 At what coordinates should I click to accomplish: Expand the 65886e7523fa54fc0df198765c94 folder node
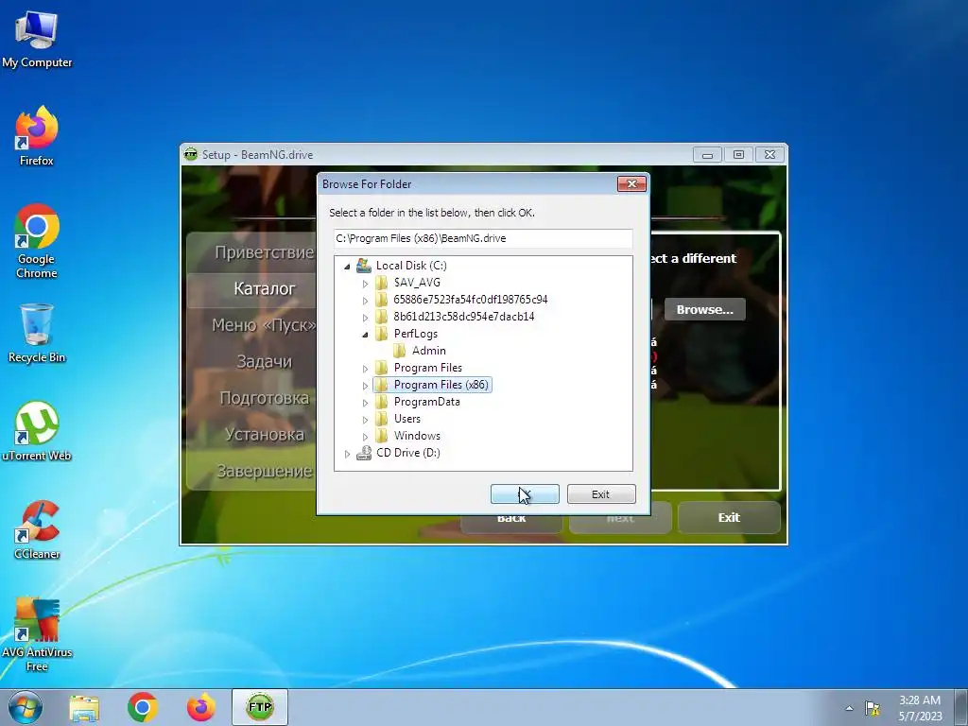pos(365,301)
